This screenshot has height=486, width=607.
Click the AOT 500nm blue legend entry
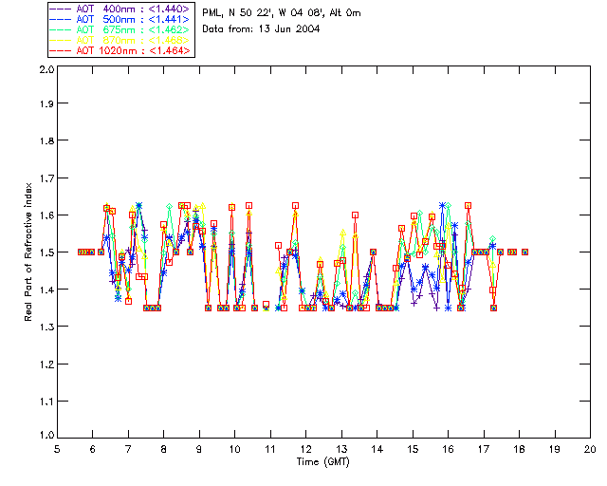(x=120, y=19)
